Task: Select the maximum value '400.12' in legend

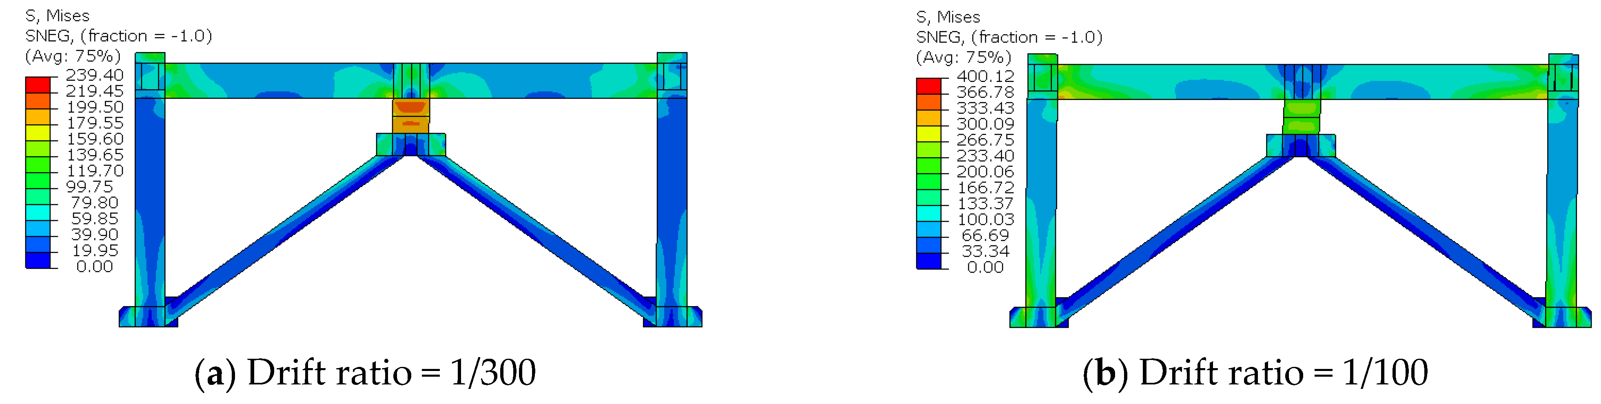Action: coord(986,76)
